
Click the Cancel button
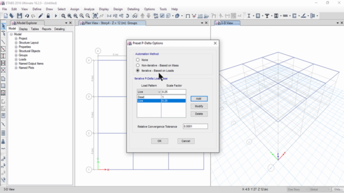185,141
